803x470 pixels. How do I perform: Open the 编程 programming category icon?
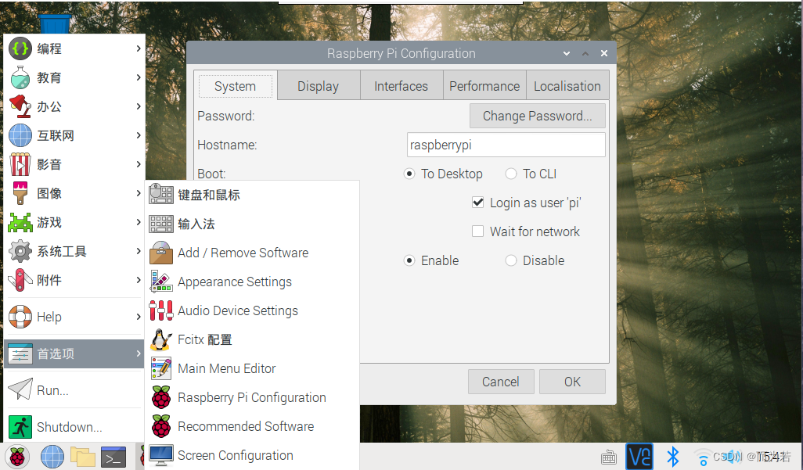coord(20,48)
